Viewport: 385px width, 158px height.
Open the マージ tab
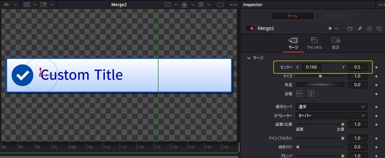pyautogui.click(x=293, y=43)
